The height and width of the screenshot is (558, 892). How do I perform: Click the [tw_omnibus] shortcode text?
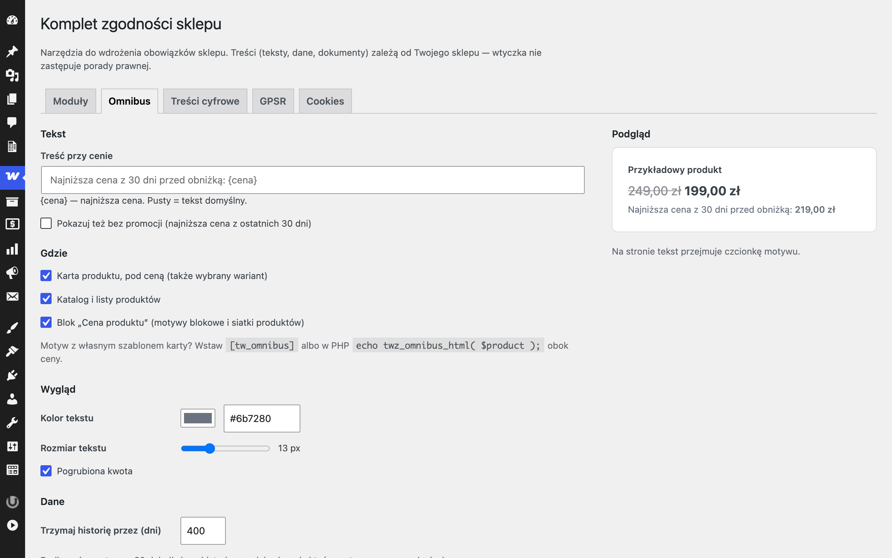(262, 345)
